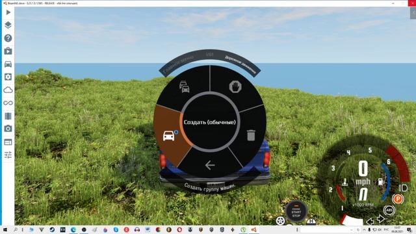416x234 pixels.
Task: Open the UI Apps layout icon
Action: tap(8, 142)
